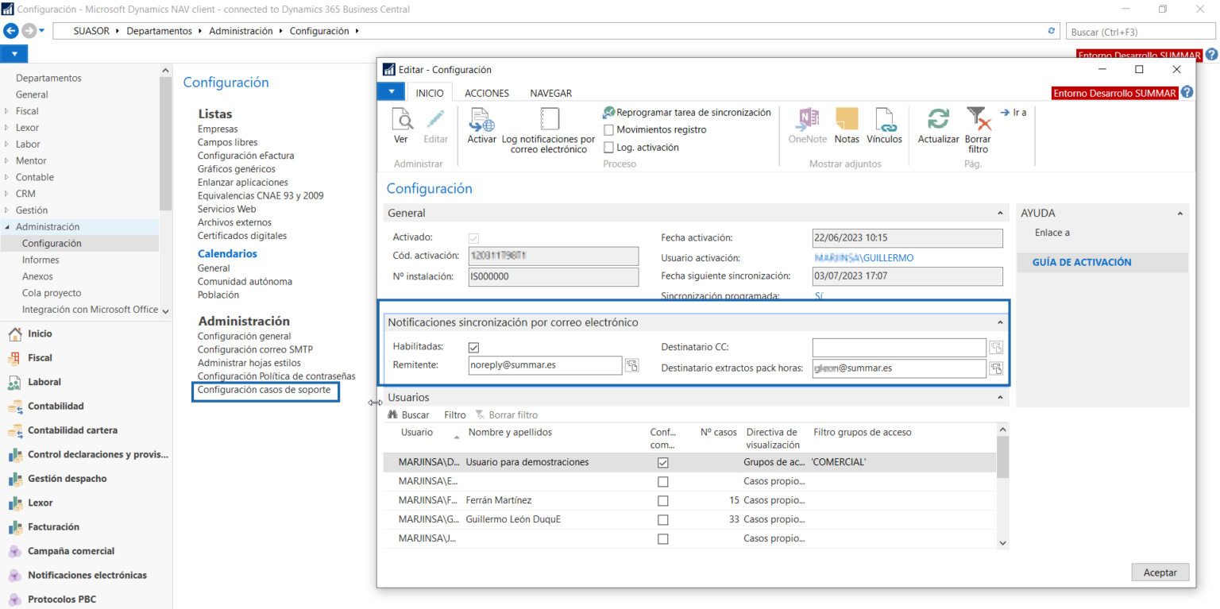Collapse the Usuarios section chevron
Screen dimensions: 1220x609
[x=1000, y=398]
